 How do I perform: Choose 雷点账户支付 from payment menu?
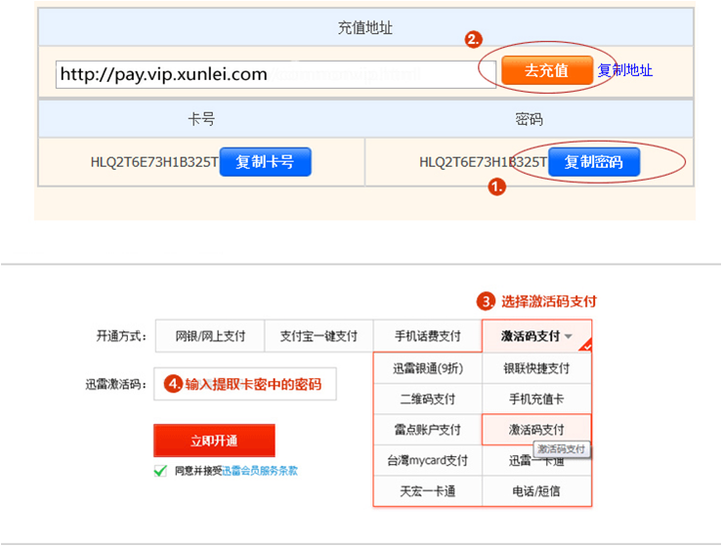click(428, 430)
